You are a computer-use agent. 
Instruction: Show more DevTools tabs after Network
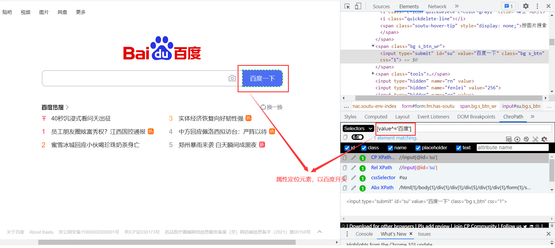pos(457,6)
